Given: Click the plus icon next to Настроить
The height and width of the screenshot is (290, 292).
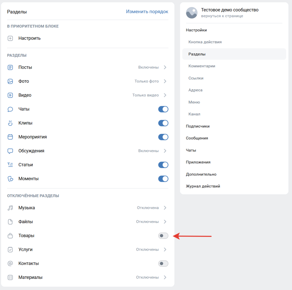Looking at the screenshot, I should (x=10, y=38).
